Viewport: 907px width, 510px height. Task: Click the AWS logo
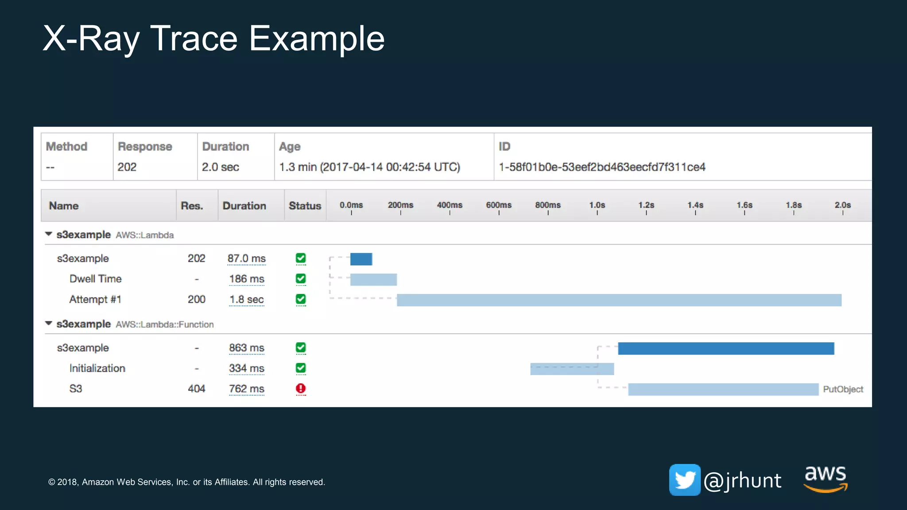[x=826, y=478]
